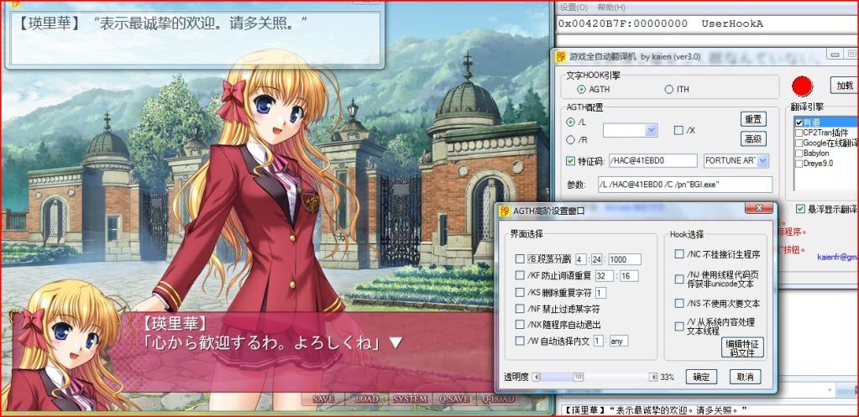Select the AGTH hook engine radio button
This screenshot has width=859, height=417.
[581, 89]
